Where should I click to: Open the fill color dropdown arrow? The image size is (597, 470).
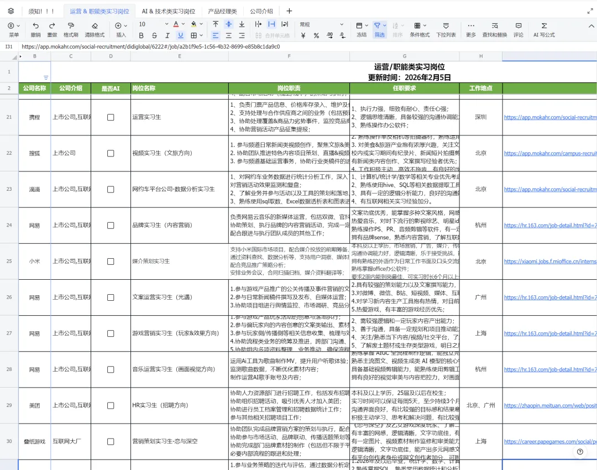pyautogui.click(x=201, y=24)
